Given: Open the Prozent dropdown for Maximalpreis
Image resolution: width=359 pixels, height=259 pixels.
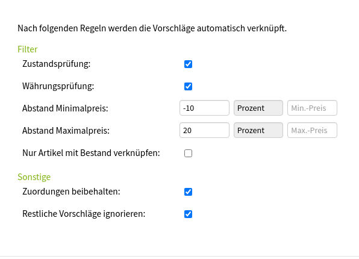Looking at the screenshot, I should [x=258, y=130].
